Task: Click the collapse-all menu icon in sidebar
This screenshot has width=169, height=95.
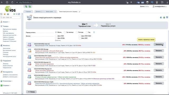Action: pos(16,14)
